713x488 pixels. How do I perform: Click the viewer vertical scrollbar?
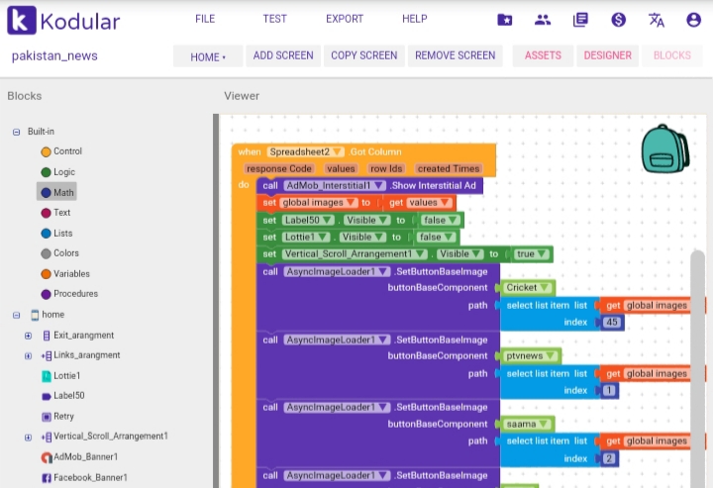coord(697,368)
